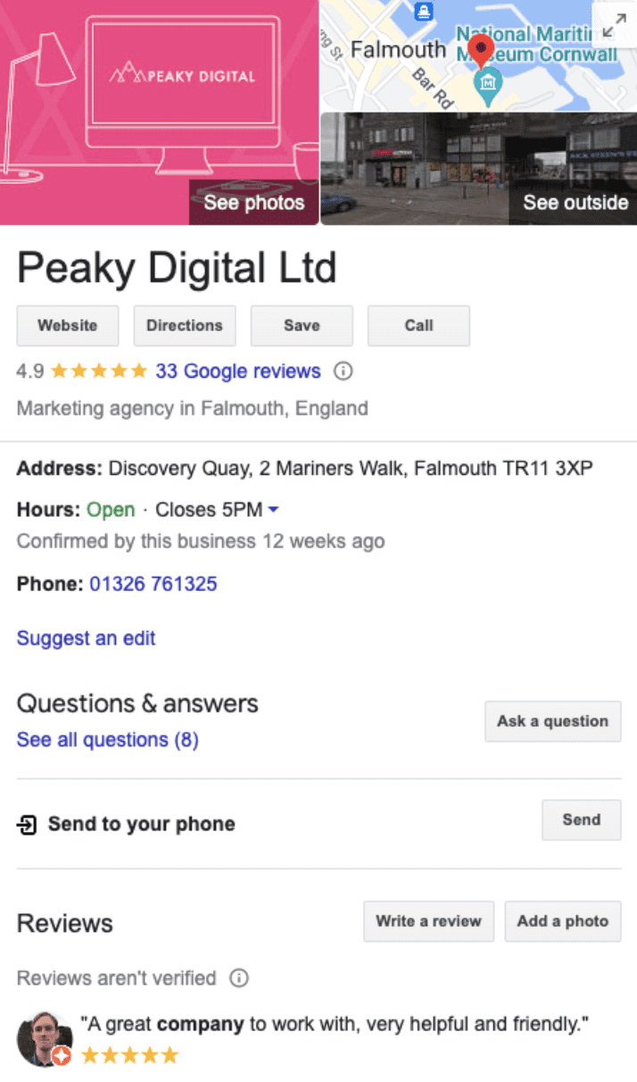Viewport: 637px width, 1082px height.
Task: Open See all questions (8)
Action: coord(107,740)
